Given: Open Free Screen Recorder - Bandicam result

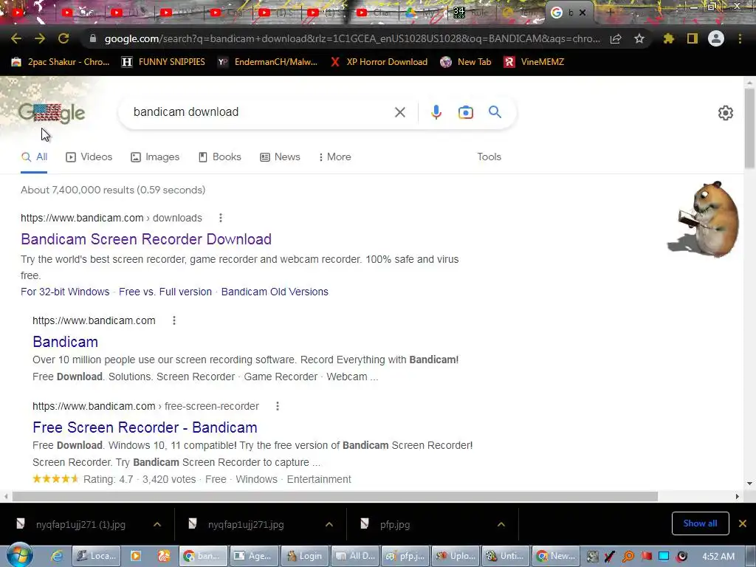Looking at the screenshot, I should tap(145, 427).
